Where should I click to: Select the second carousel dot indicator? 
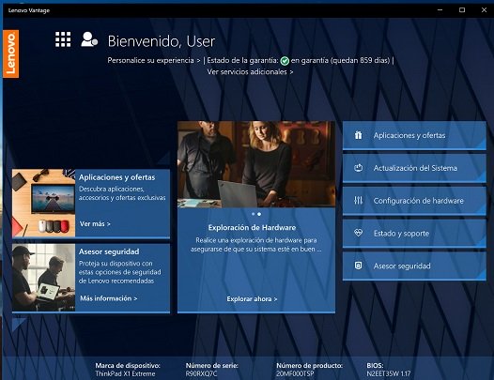pyautogui.click(x=259, y=214)
